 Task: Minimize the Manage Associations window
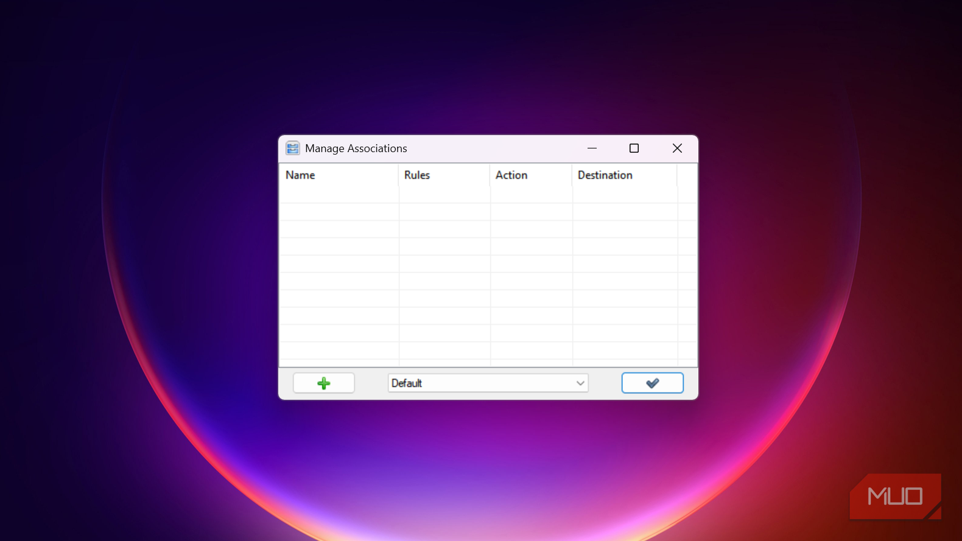tap(592, 148)
